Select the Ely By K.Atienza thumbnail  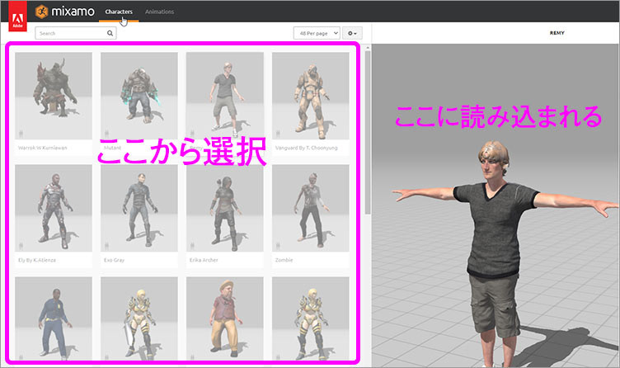(54, 208)
